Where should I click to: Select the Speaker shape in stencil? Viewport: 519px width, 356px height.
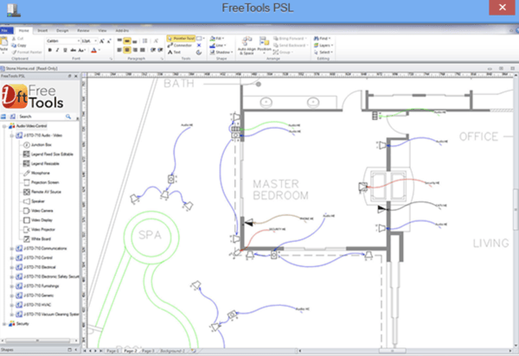click(34, 201)
